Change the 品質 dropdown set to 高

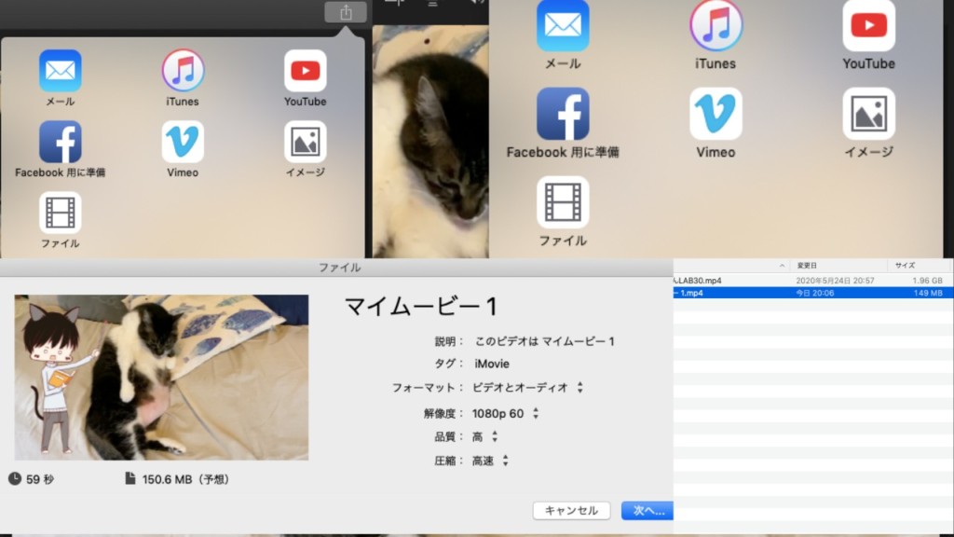[484, 436]
